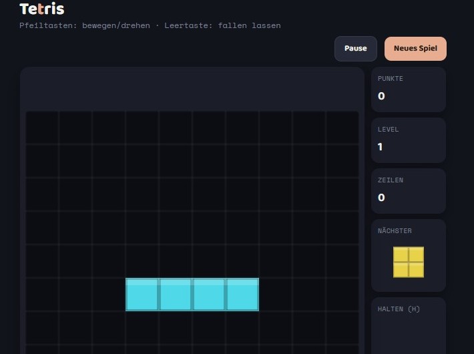This screenshot has height=354, width=474.
Task: Click the Pause button
Action: pos(355,49)
